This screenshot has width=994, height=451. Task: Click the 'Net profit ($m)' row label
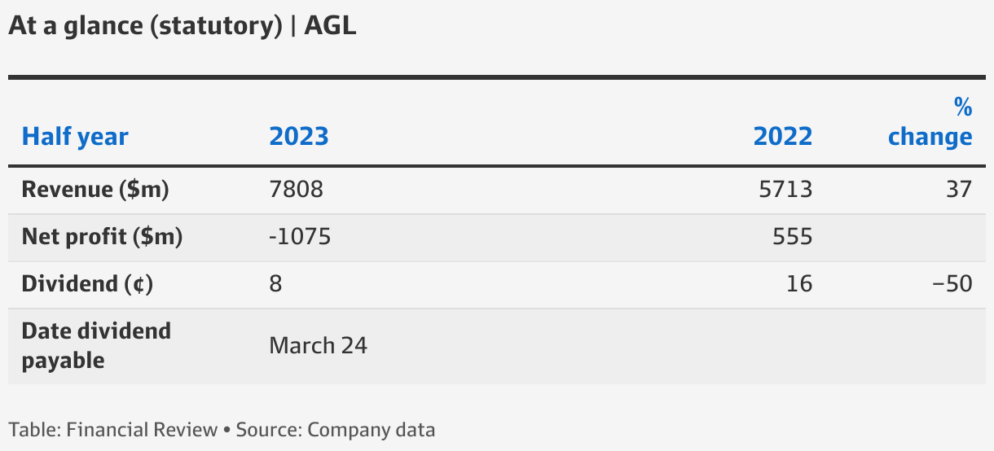(x=103, y=237)
